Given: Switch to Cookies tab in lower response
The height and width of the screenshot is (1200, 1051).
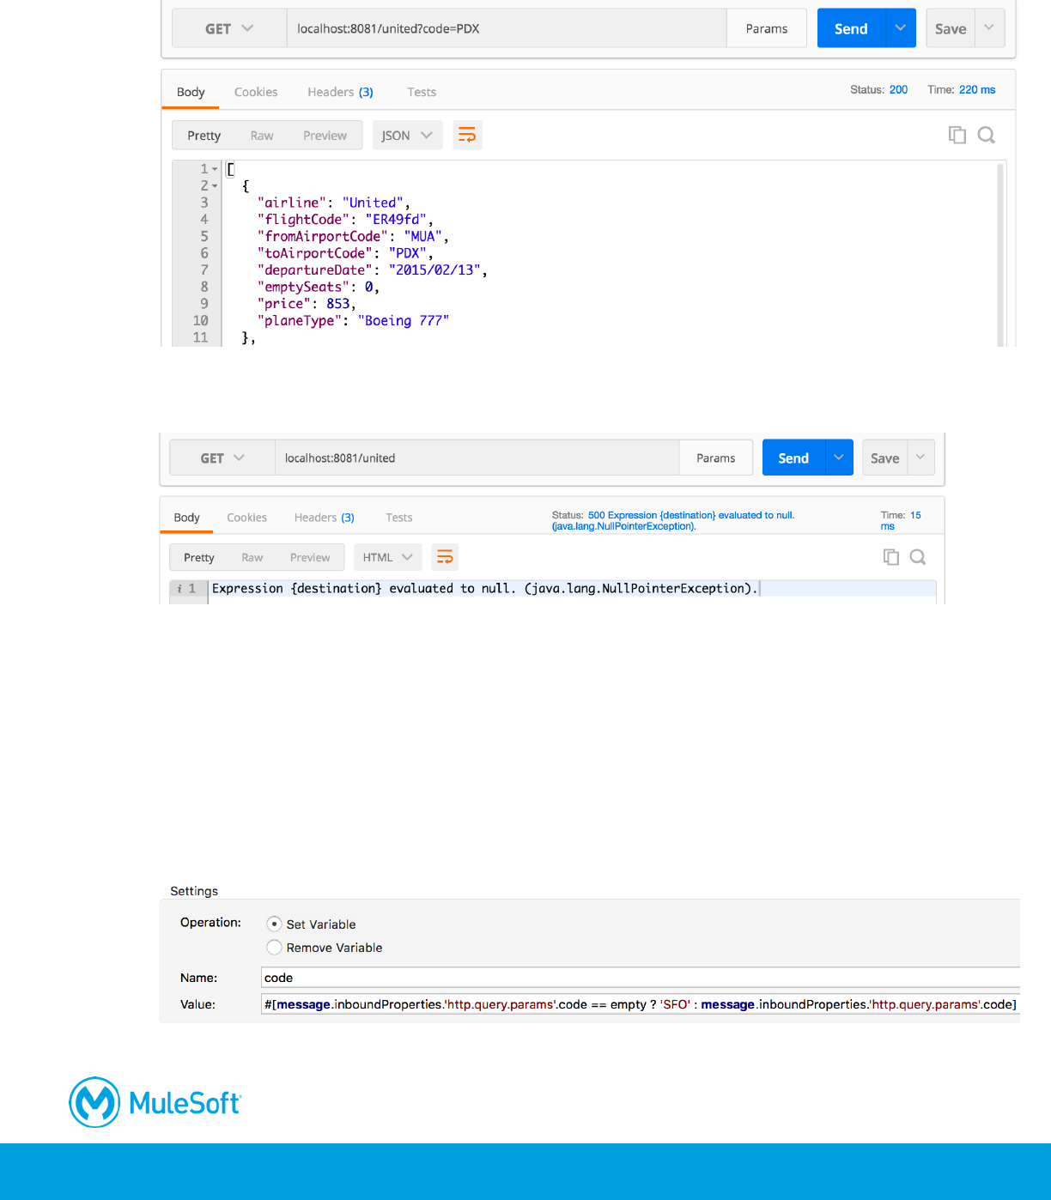Looking at the screenshot, I should pyautogui.click(x=246, y=518).
